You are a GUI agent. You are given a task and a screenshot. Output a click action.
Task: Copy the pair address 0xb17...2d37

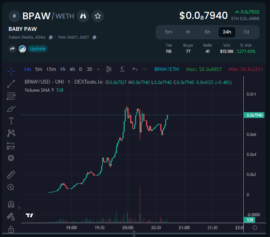coord(94,37)
